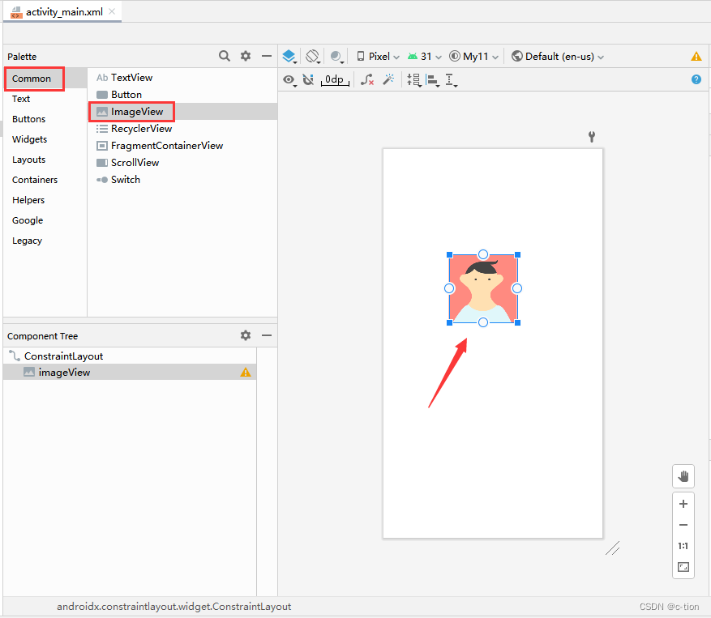This screenshot has height=618, width=711.
Task: Open the align options dropdown
Action: coord(433,80)
